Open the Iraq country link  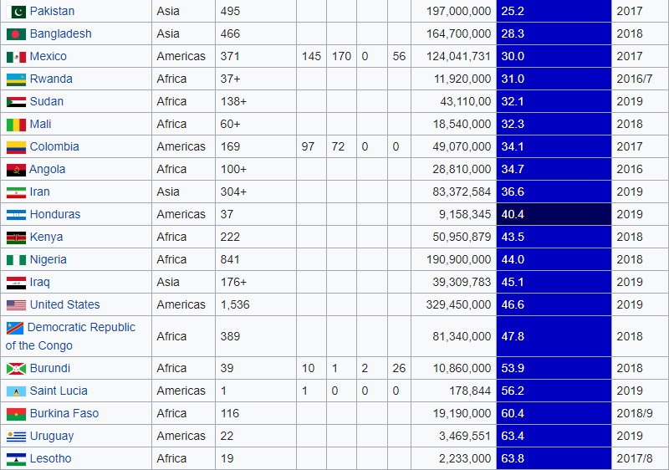point(39,282)
